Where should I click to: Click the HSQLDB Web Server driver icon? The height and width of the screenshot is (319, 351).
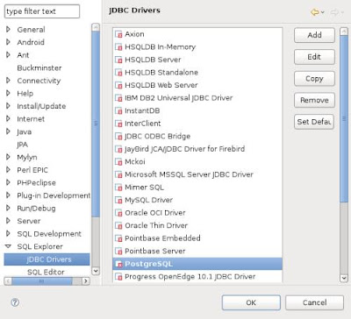coord(118,85)
